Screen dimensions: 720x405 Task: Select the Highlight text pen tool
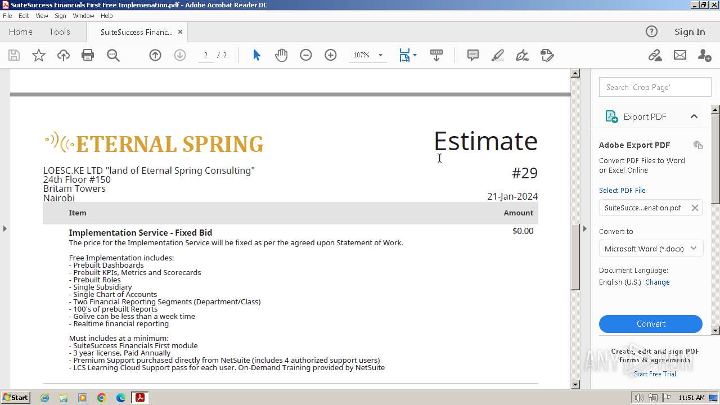tap(498, 55)
